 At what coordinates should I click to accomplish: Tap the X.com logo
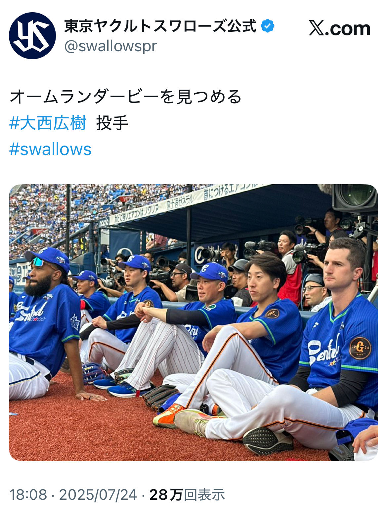tap(339, 28)
